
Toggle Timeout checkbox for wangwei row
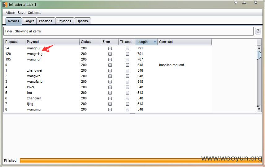click(x=127, y=76)
